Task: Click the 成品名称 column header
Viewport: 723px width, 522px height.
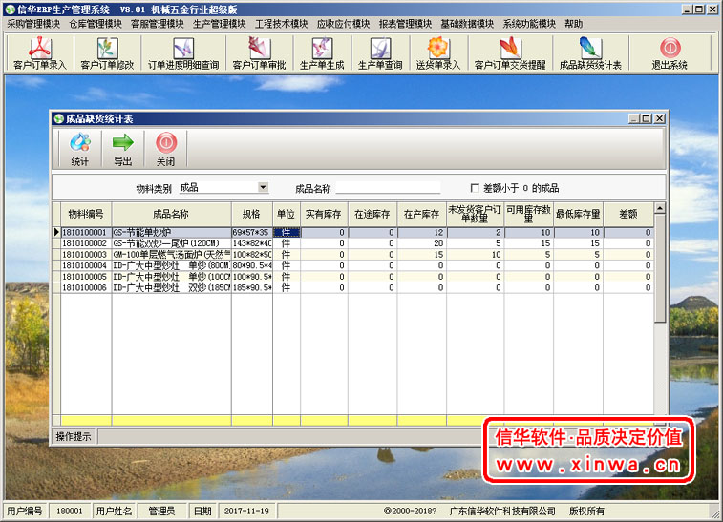Action: click(171, 215)
